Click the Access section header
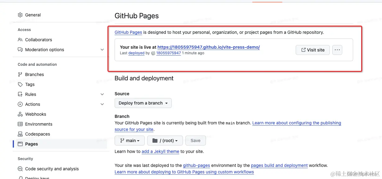Screen dimensions: 382x179 tap(24, 30)
